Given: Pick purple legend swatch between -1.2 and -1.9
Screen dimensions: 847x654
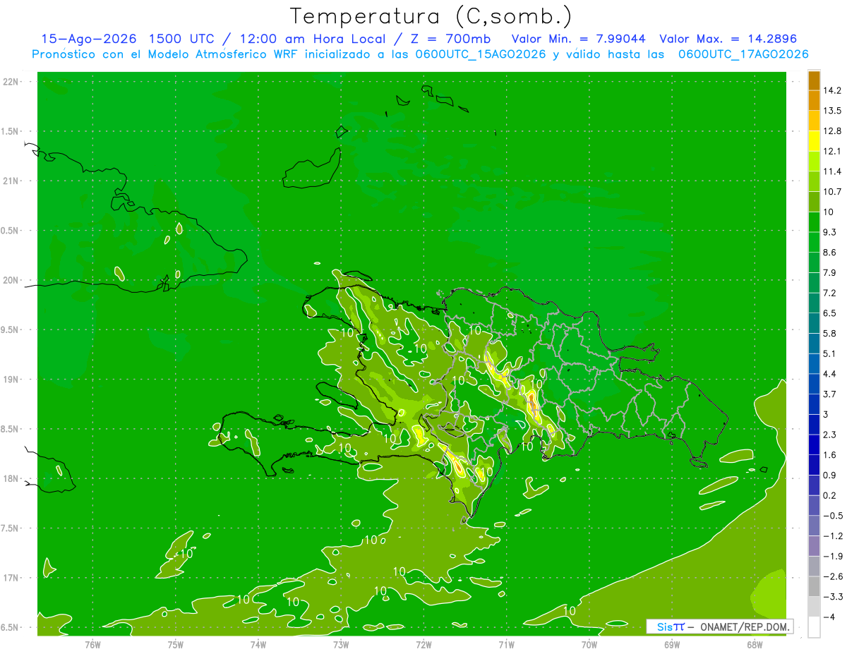Looking at the screenshot, I should tap(814, 546).
